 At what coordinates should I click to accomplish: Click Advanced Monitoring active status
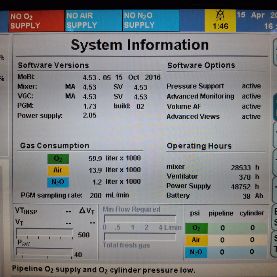251,96
